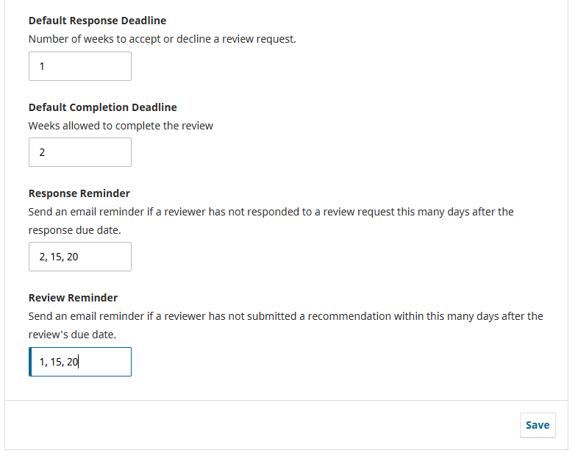Click the value "2" in completion deadline field
The width and height of the screenshot is (578, 464).
43,152
